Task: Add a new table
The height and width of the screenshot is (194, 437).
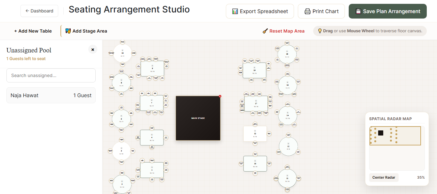Action: click(33, 31)
